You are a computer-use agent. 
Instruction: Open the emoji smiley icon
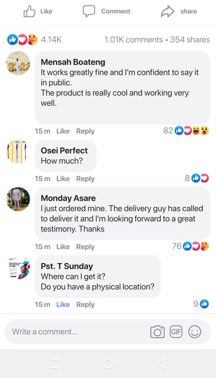(x=195, y=332)
